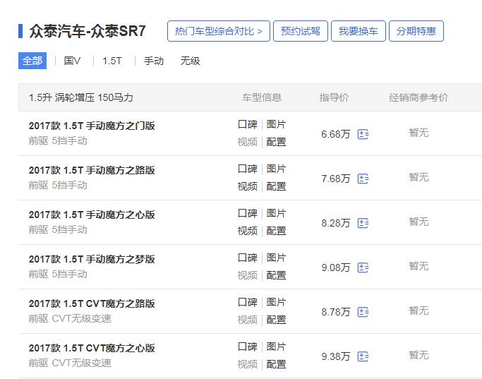The image size is (482, 379).
Task: Open price calculator icon beside 6.68万
Action: 363,134
